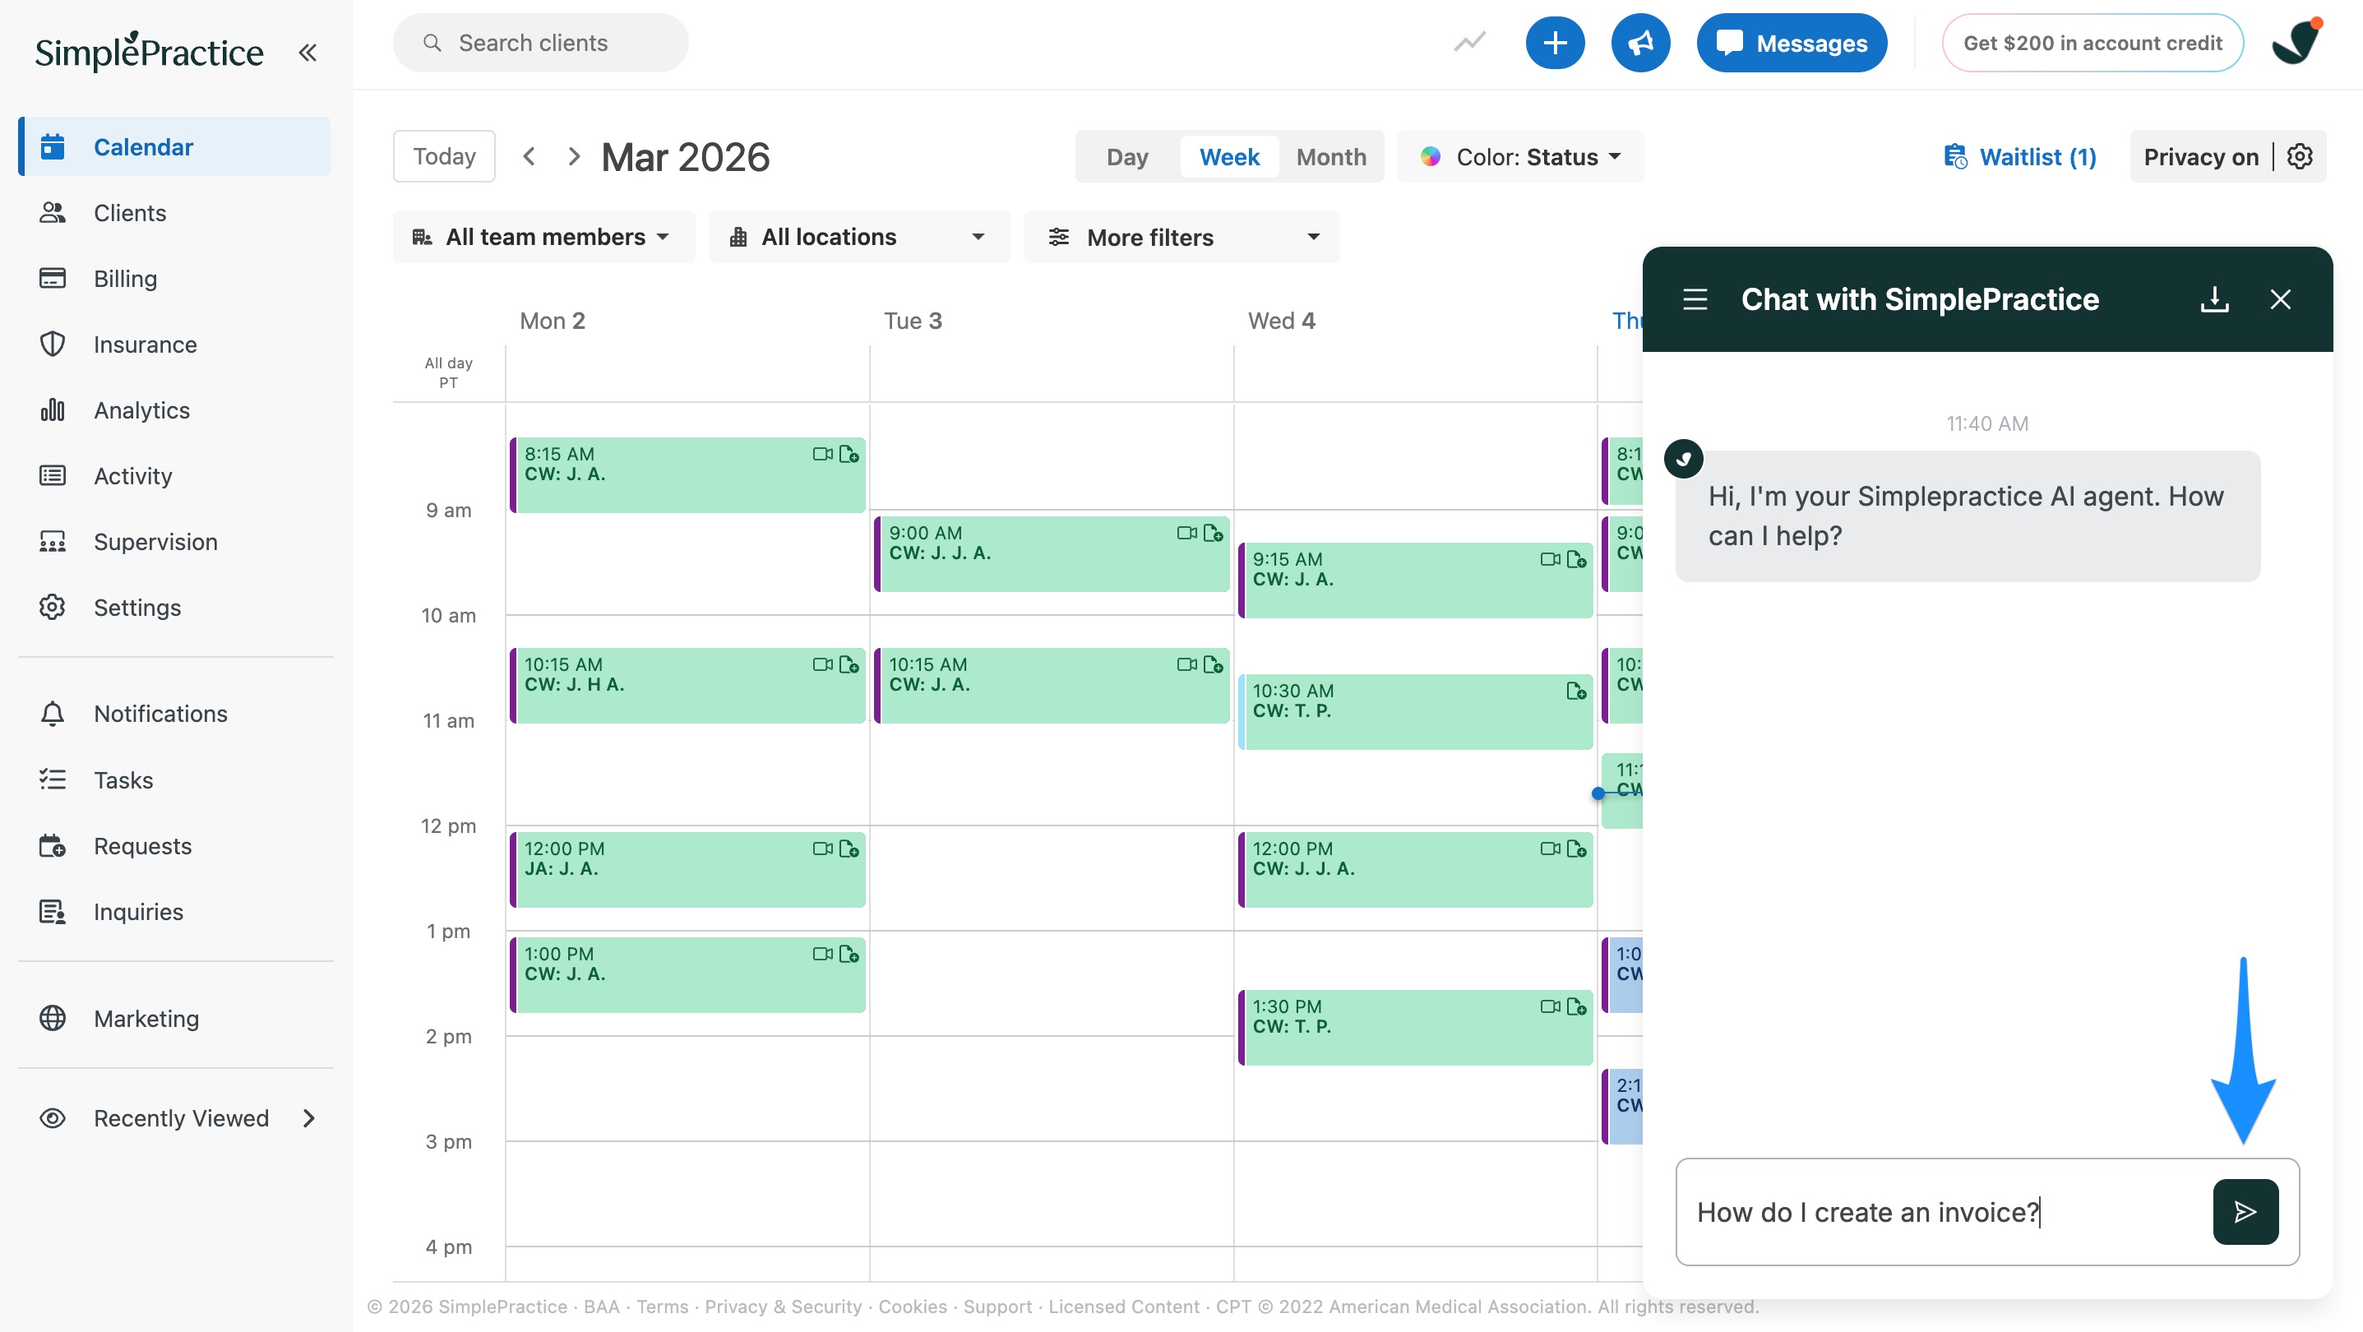Click note icon on Tue 10:15 AM appointment

pyautogui.click(x=1213, y=664)
